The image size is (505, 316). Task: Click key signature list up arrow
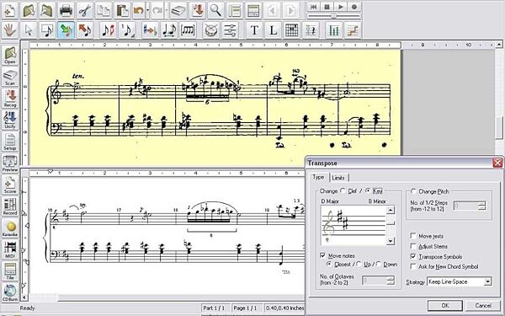click(x=391, y=210)
